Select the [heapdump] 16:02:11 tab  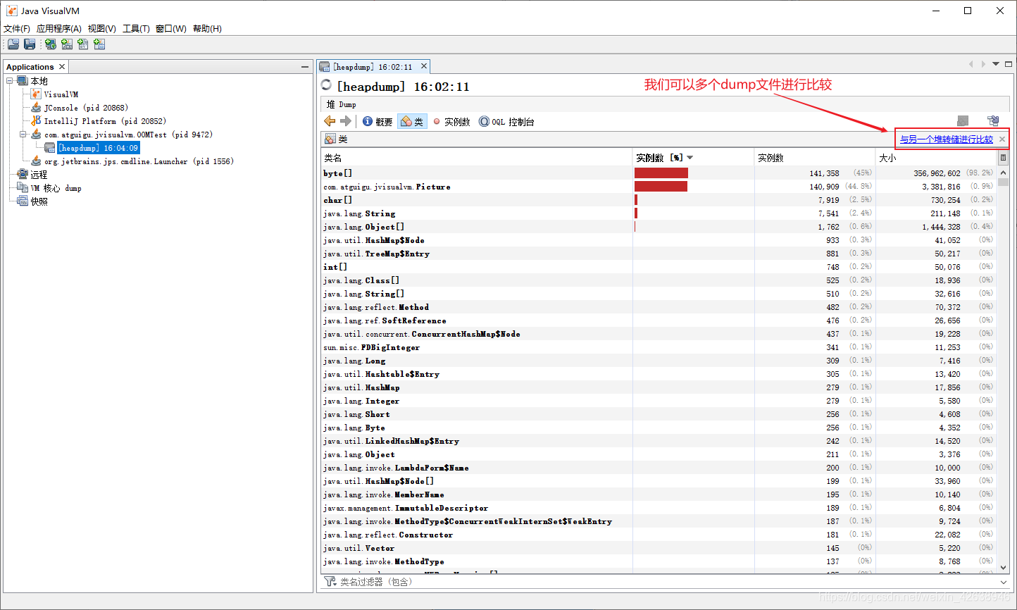(x=373, y=66)
